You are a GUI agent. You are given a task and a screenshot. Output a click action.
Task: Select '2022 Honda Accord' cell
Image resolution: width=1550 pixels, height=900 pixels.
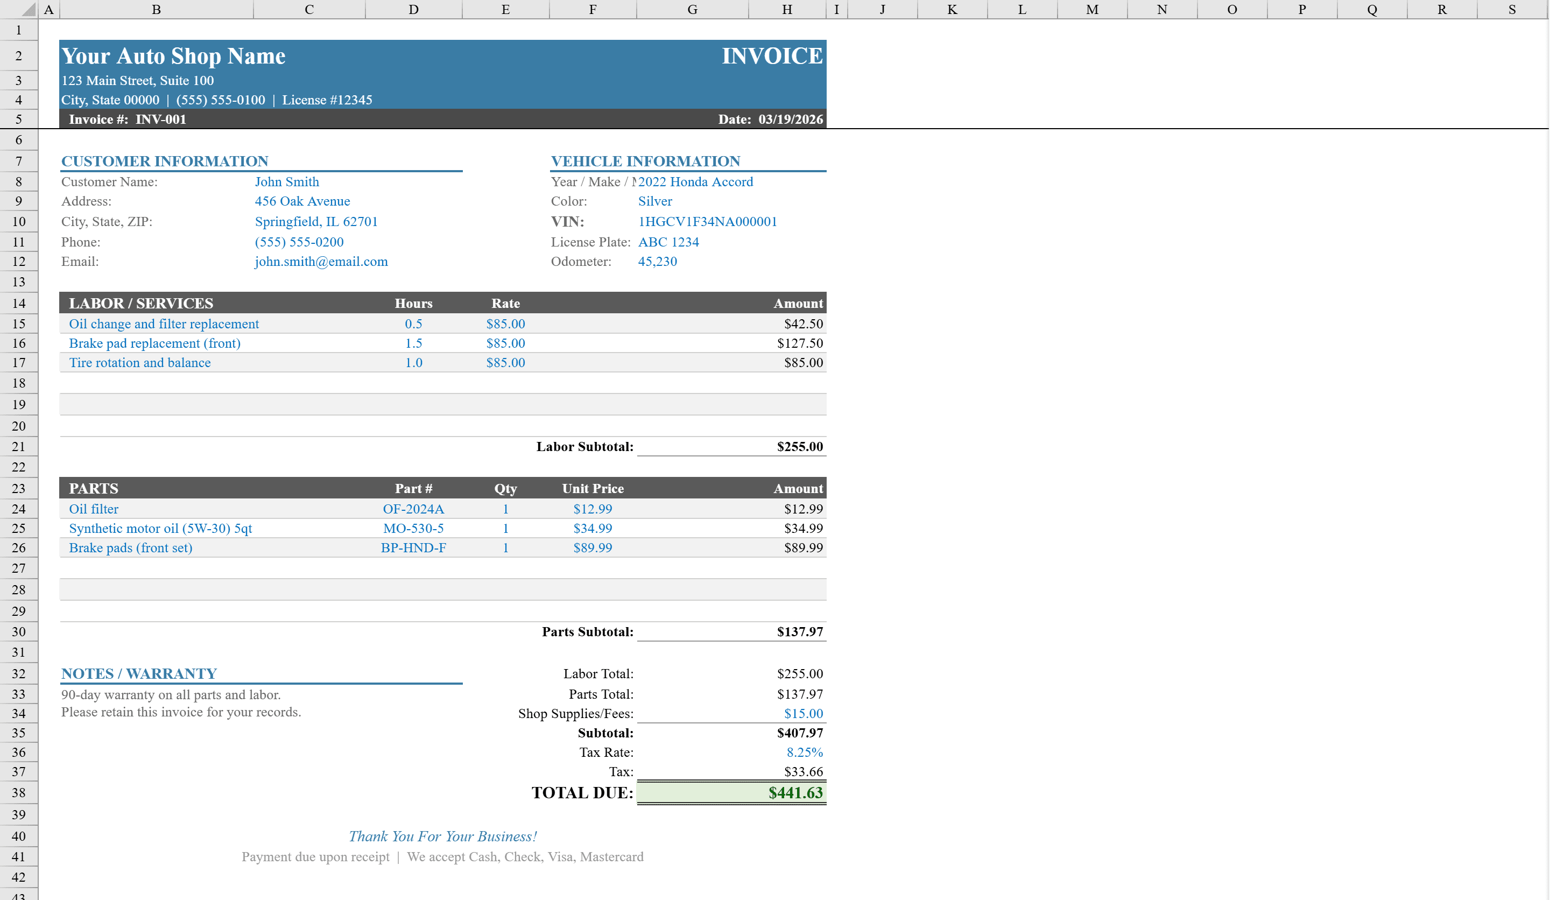point(696,181)
